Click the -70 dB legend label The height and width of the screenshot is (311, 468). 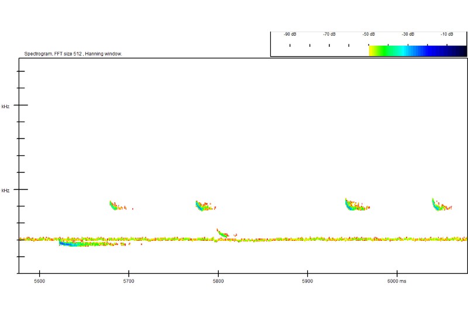pos(329,34)
